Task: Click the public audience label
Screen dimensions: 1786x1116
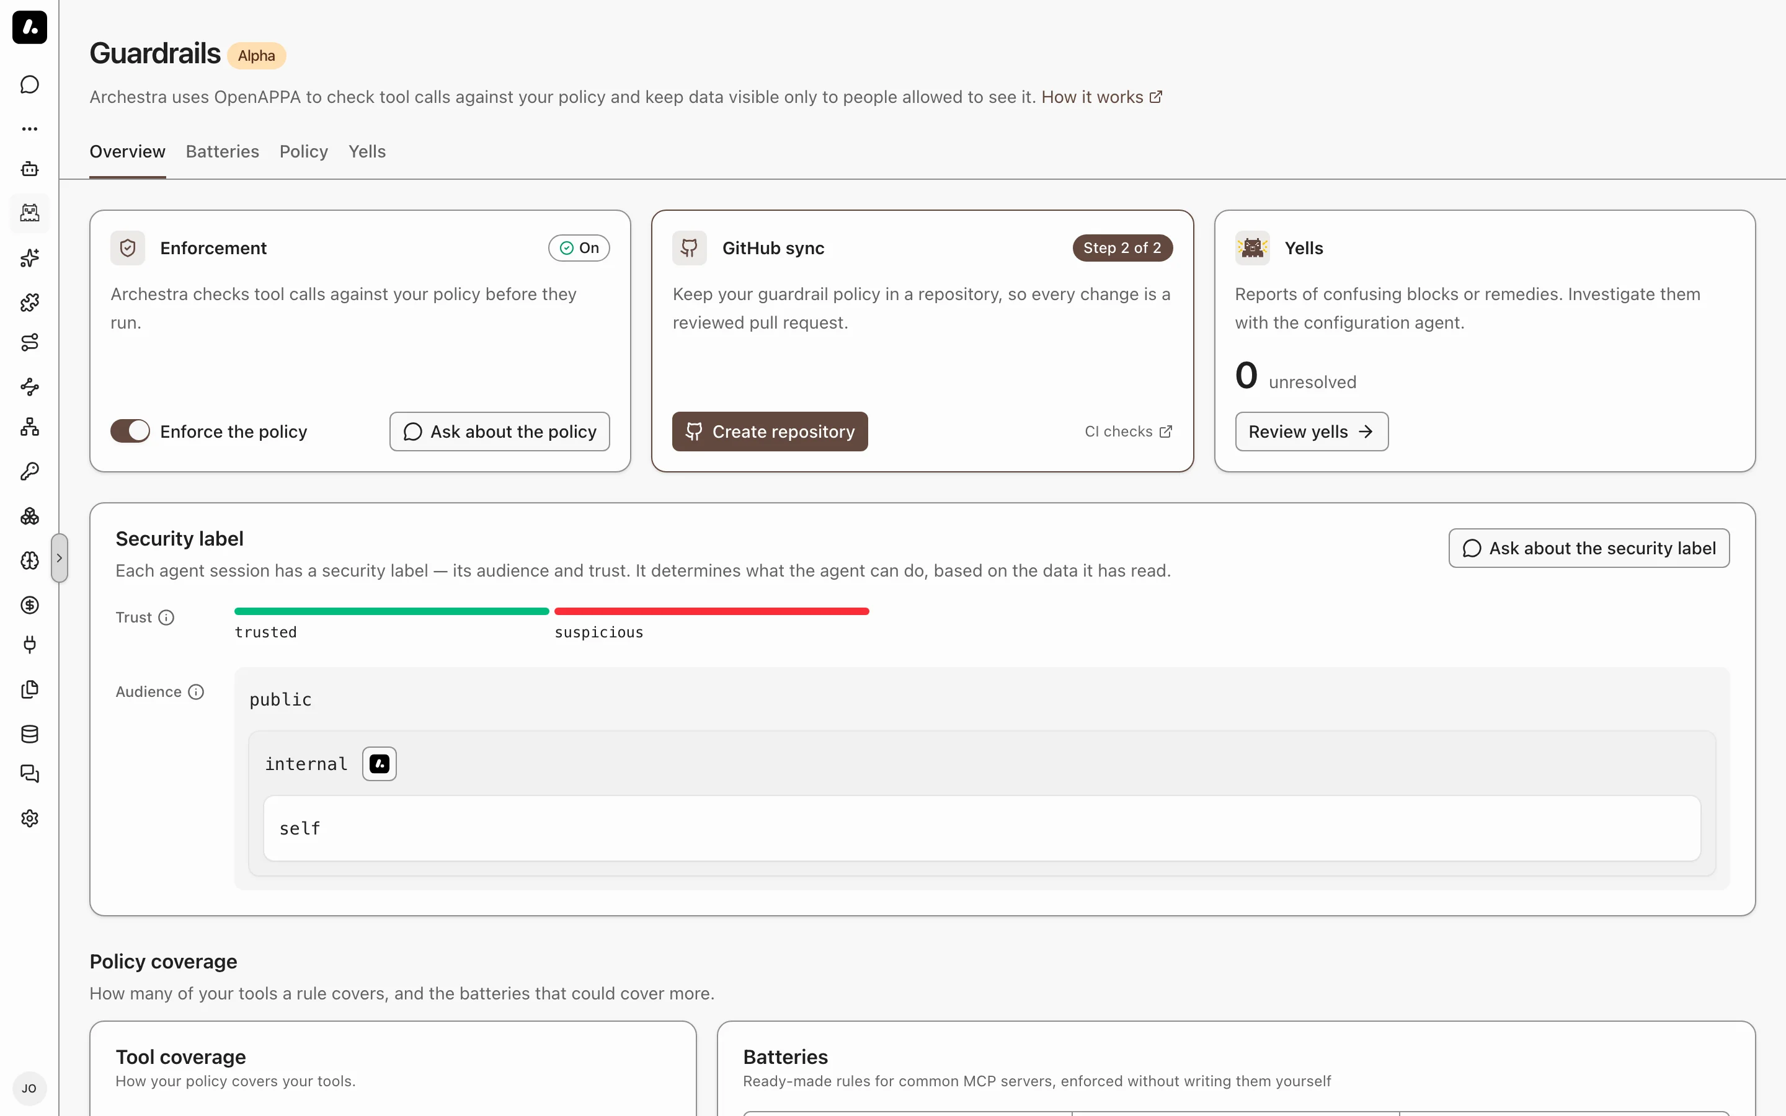Action: (280, 699)
